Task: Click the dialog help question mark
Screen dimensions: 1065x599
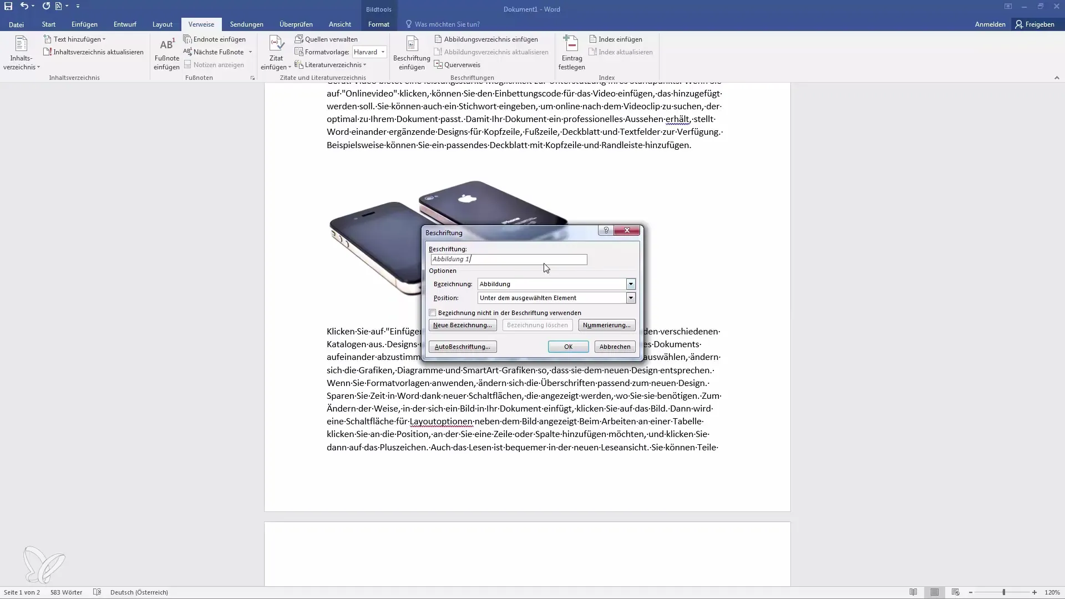Action: click(606, 230)
